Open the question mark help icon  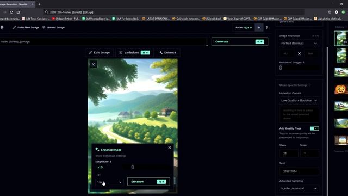pyautogui.click(x=267, y=28)
